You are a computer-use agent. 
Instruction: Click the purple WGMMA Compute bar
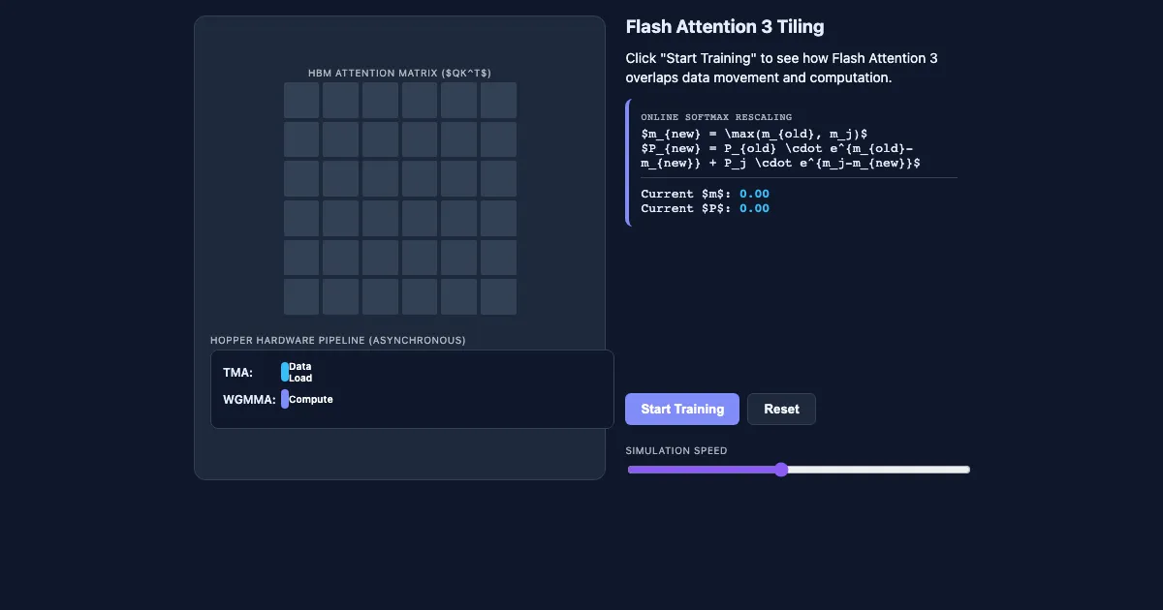click(x=285, y=399)
